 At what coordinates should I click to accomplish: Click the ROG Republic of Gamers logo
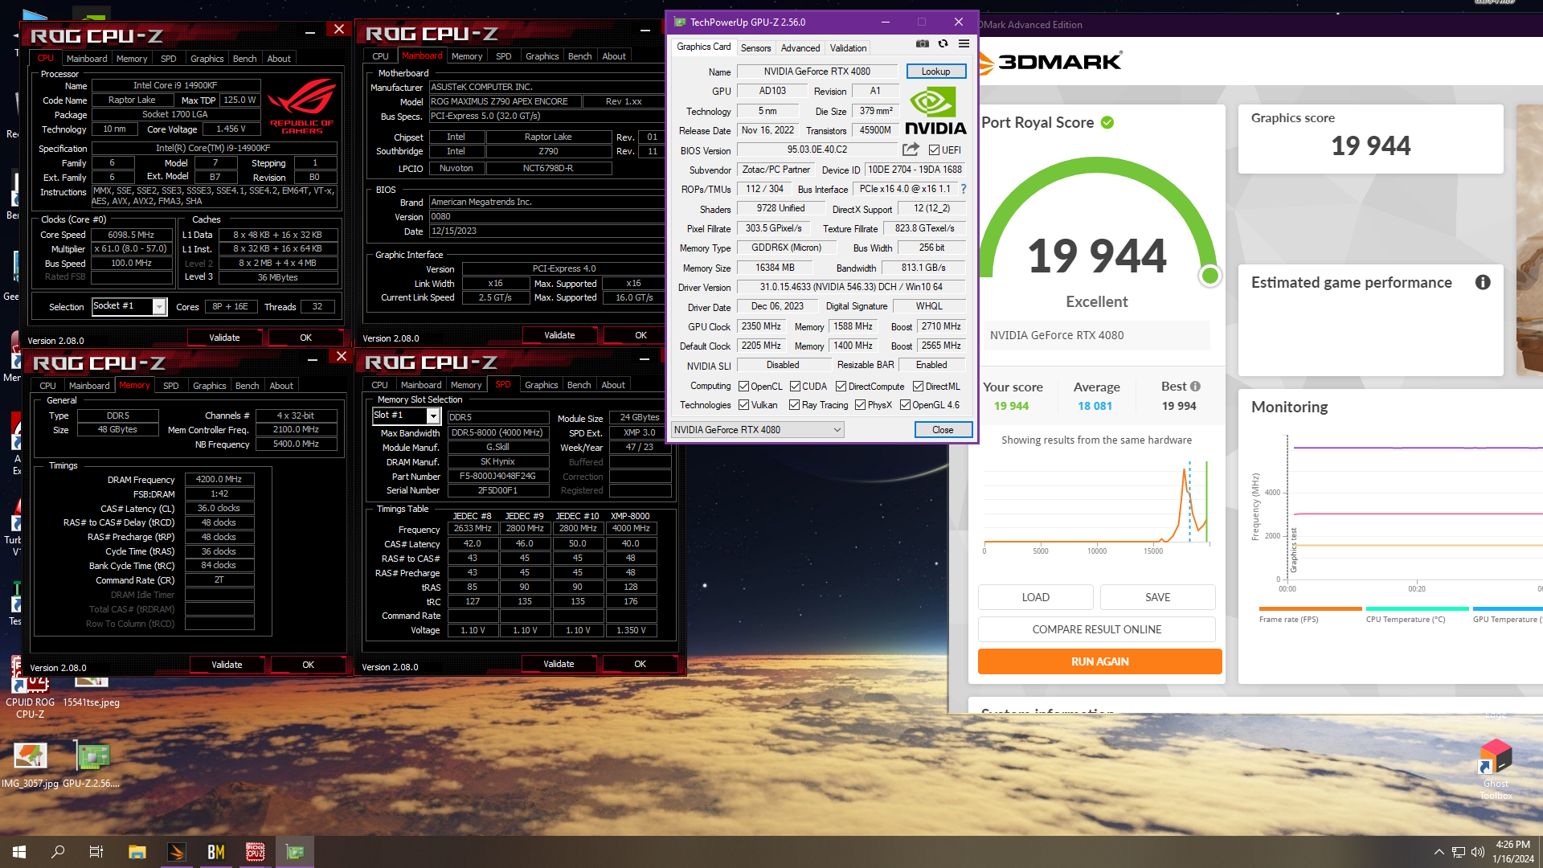[x=302, y=105]
